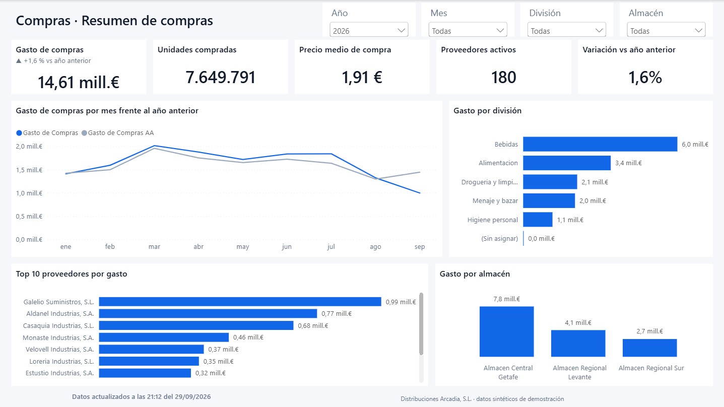Screen dimensions: 724x407
Task: Click the 'Datos actualizados a las 21:12' footer
Action: point(142,396)
